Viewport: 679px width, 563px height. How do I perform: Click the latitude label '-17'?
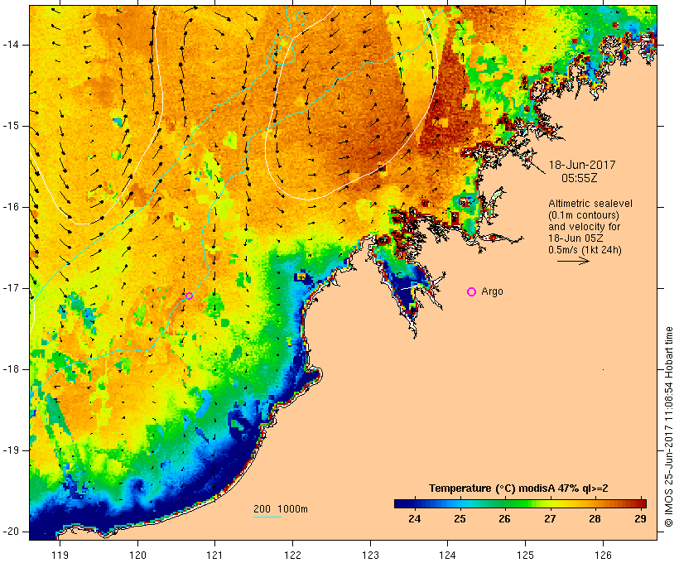(11, 288)
